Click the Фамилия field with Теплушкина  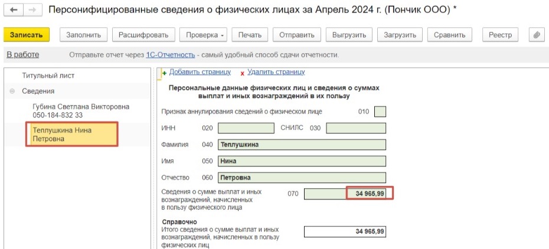click(x=301, y=145)
